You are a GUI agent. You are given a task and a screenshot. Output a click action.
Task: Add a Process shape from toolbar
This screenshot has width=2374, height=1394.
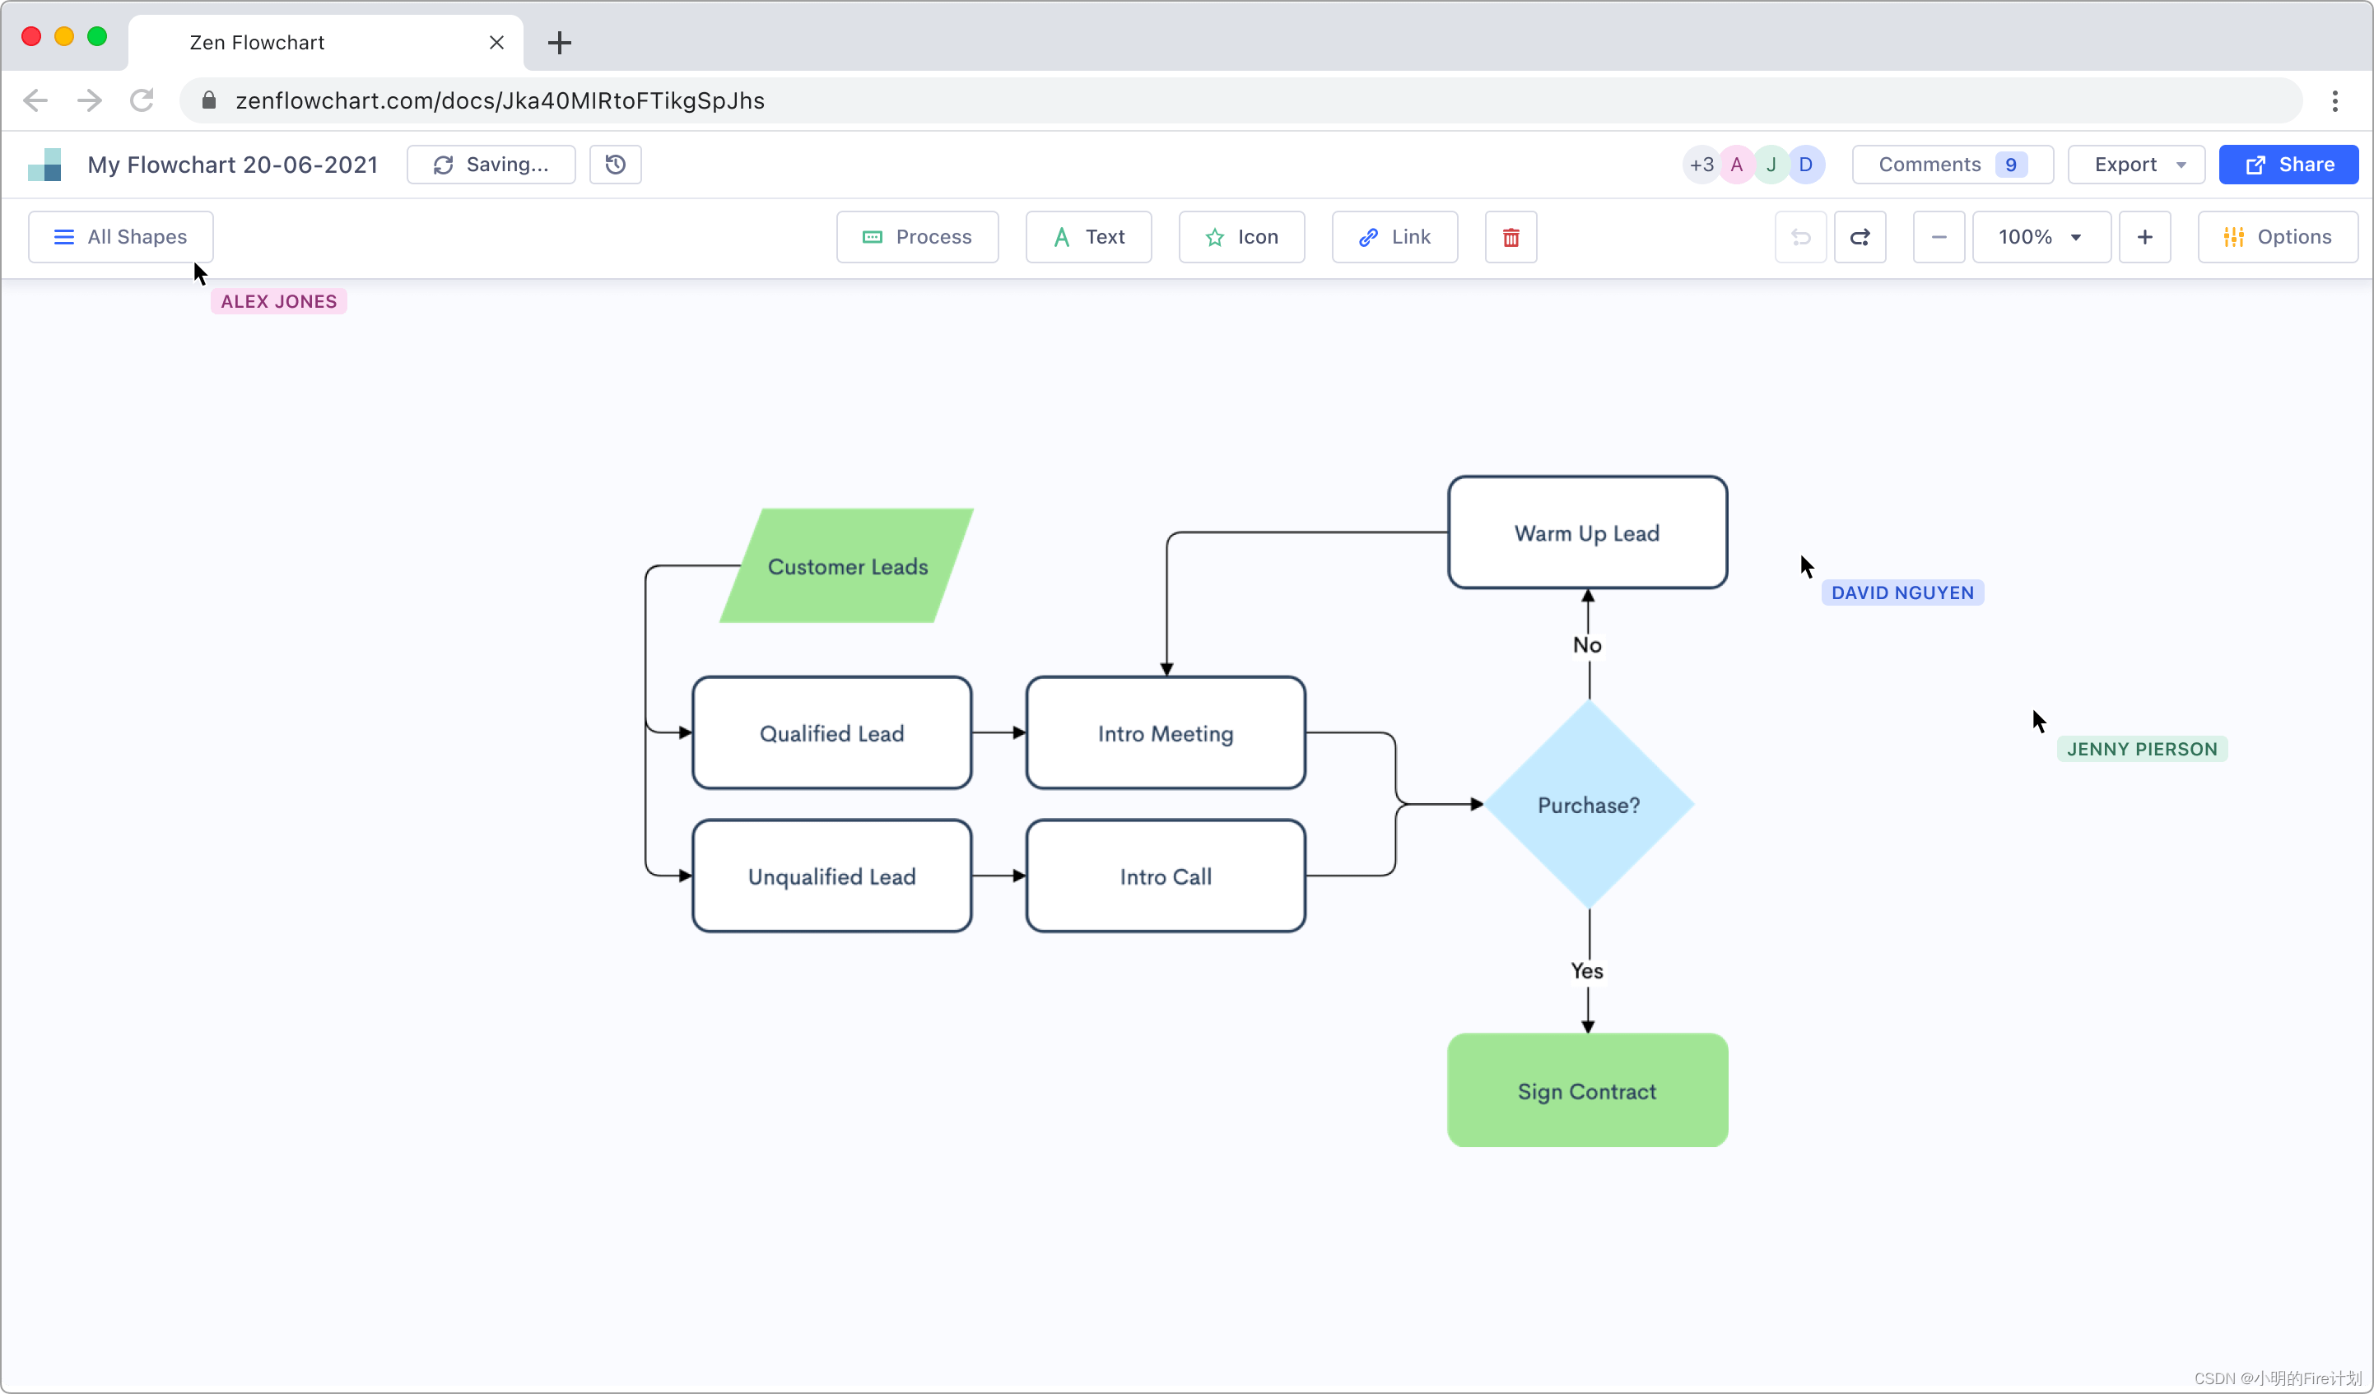(917, 237)
